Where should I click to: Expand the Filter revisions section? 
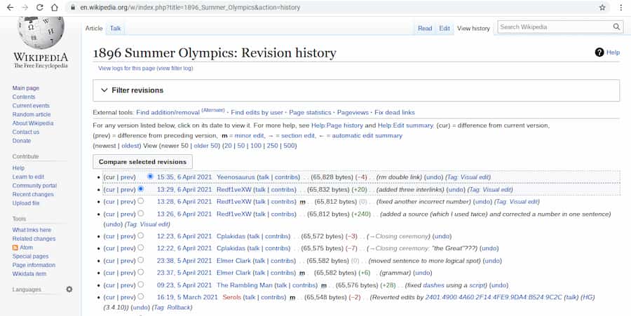coord(355,90)
